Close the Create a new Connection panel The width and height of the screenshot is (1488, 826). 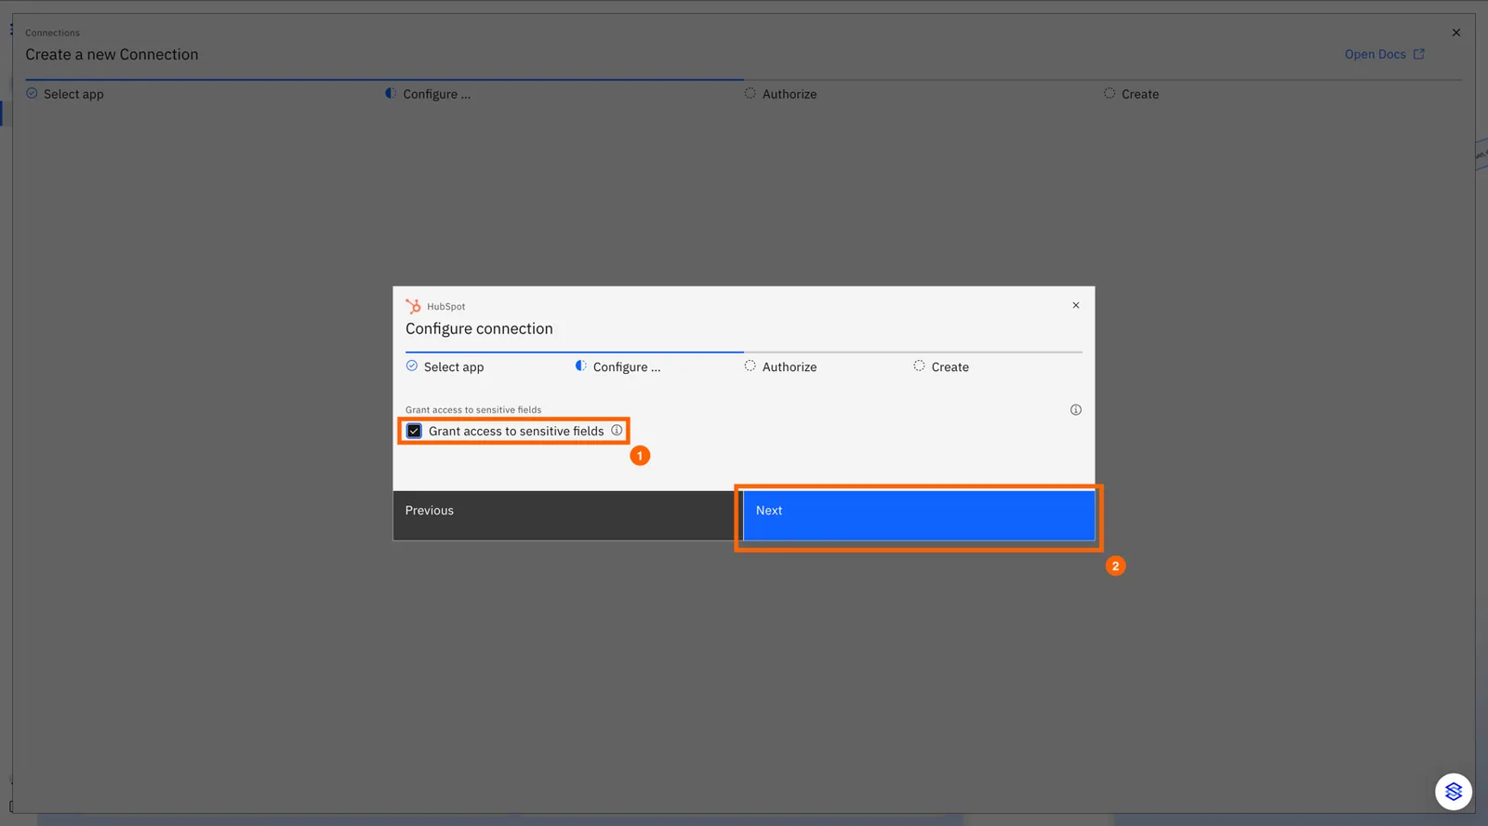[1456, 33]
